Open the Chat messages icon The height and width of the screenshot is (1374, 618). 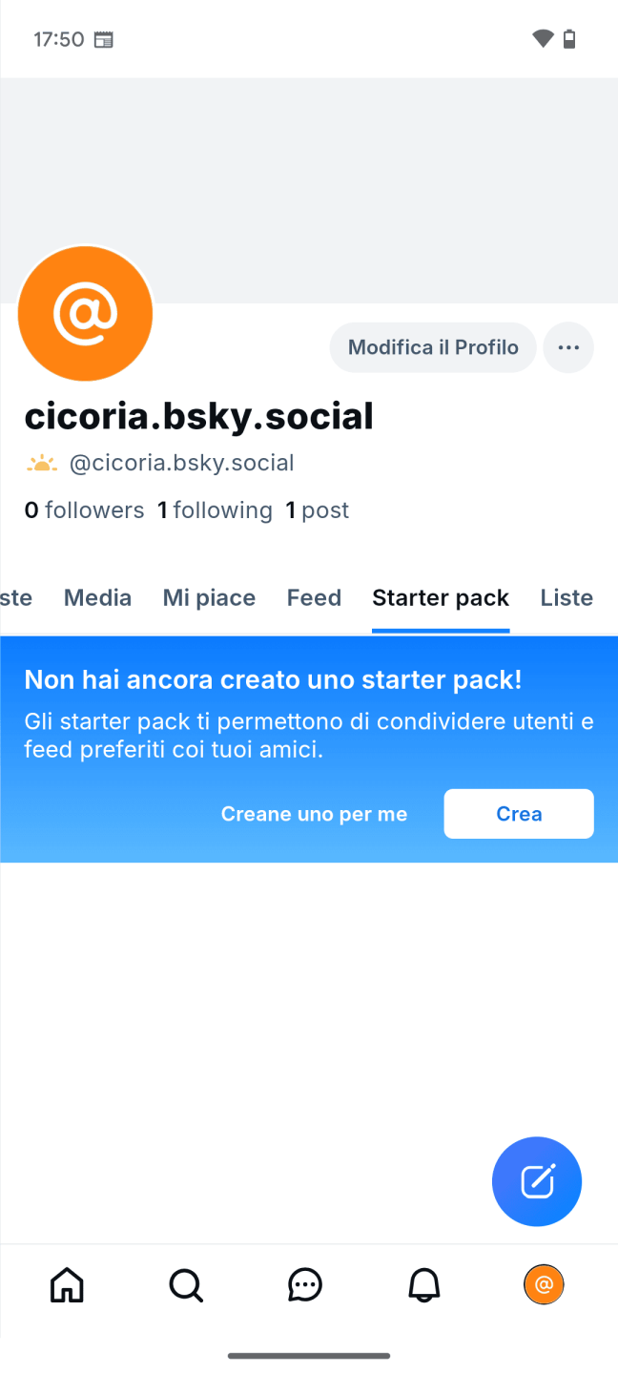304,1284
